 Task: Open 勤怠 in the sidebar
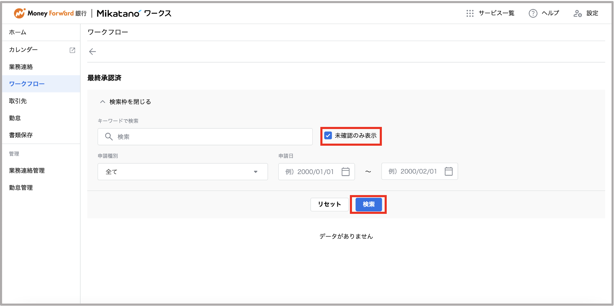coord(41,118)
